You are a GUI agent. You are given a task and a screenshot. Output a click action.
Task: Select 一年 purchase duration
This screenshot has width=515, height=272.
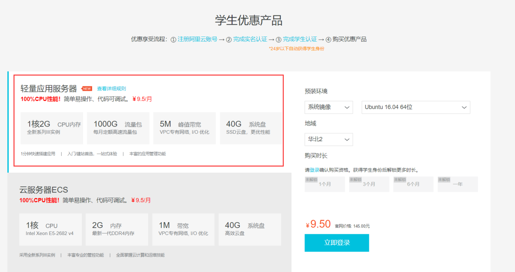pyautogui.click(x=457, y=184)
